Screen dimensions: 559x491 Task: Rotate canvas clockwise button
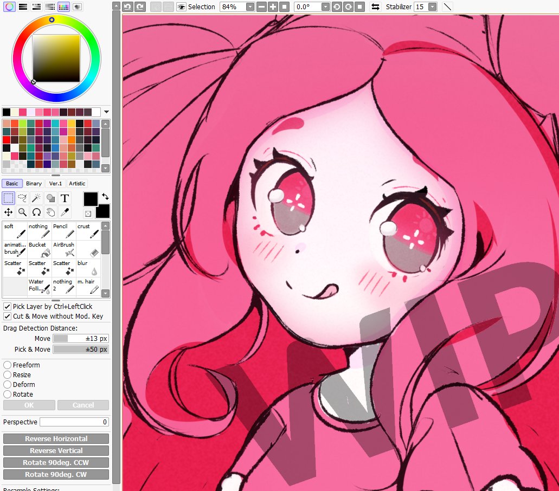pos(348,7)
